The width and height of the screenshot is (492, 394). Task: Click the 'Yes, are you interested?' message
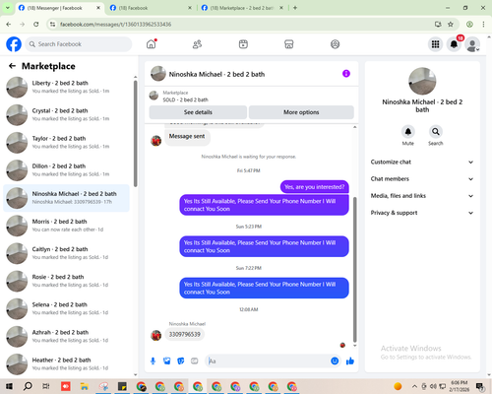(x=315, y=187)
